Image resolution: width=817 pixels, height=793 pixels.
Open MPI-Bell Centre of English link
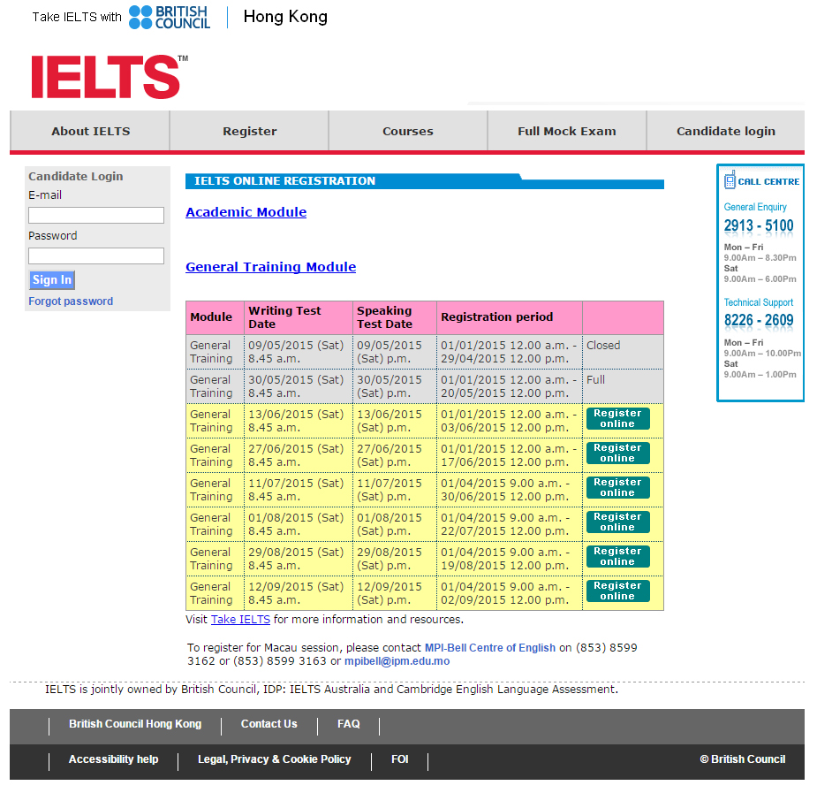click(x=490, y=647)
